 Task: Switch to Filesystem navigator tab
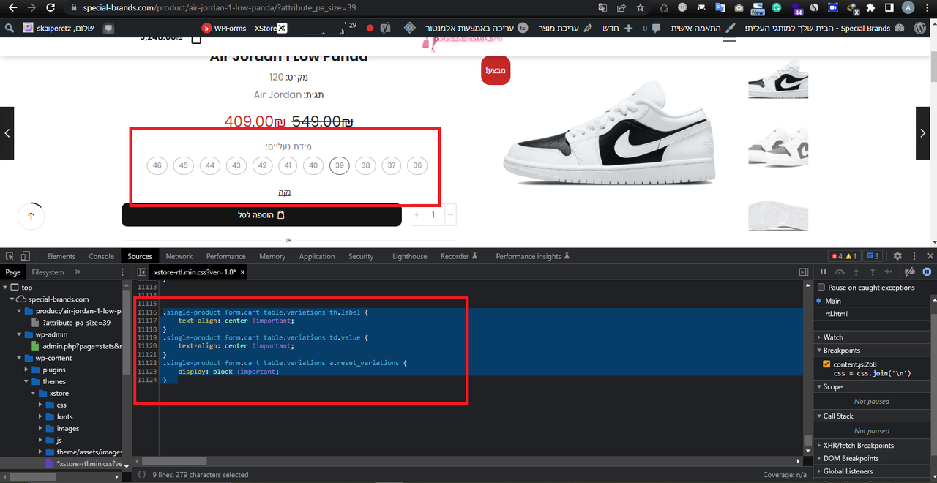48,272
